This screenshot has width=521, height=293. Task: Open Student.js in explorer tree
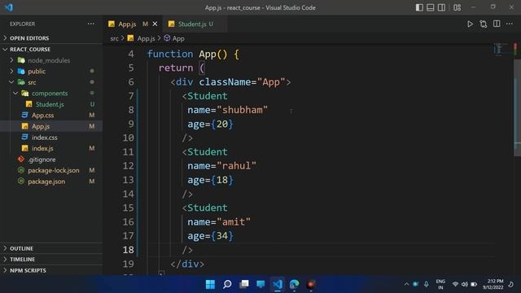(x=50, y=104)
